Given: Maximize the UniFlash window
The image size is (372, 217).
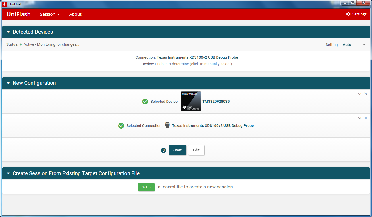Looking at the screenshot, I should [352, 3].
